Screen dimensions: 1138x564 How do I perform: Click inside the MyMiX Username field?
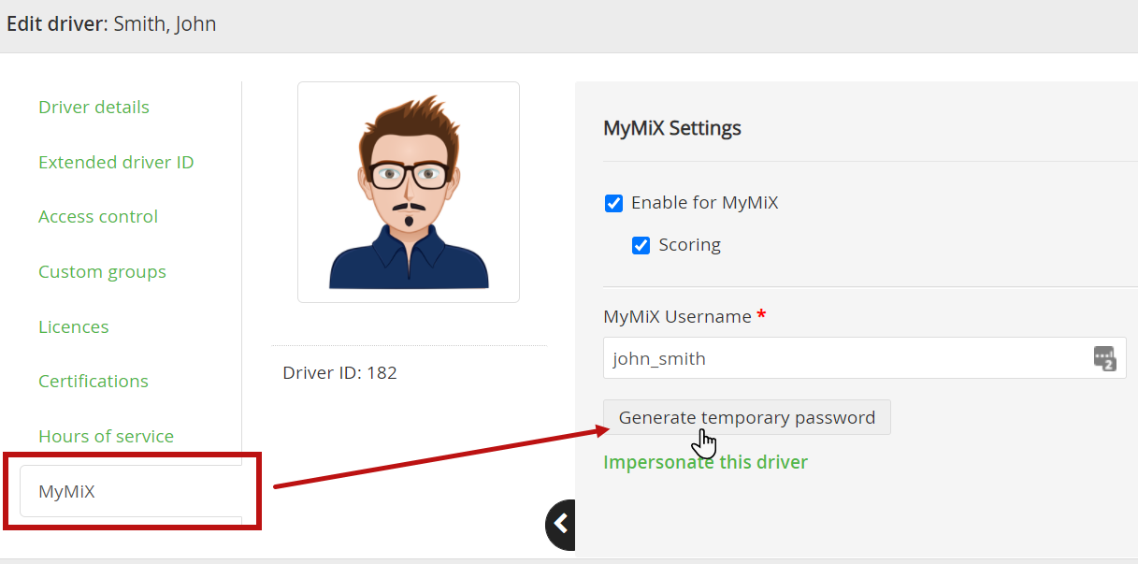click(x=842, y=357)
